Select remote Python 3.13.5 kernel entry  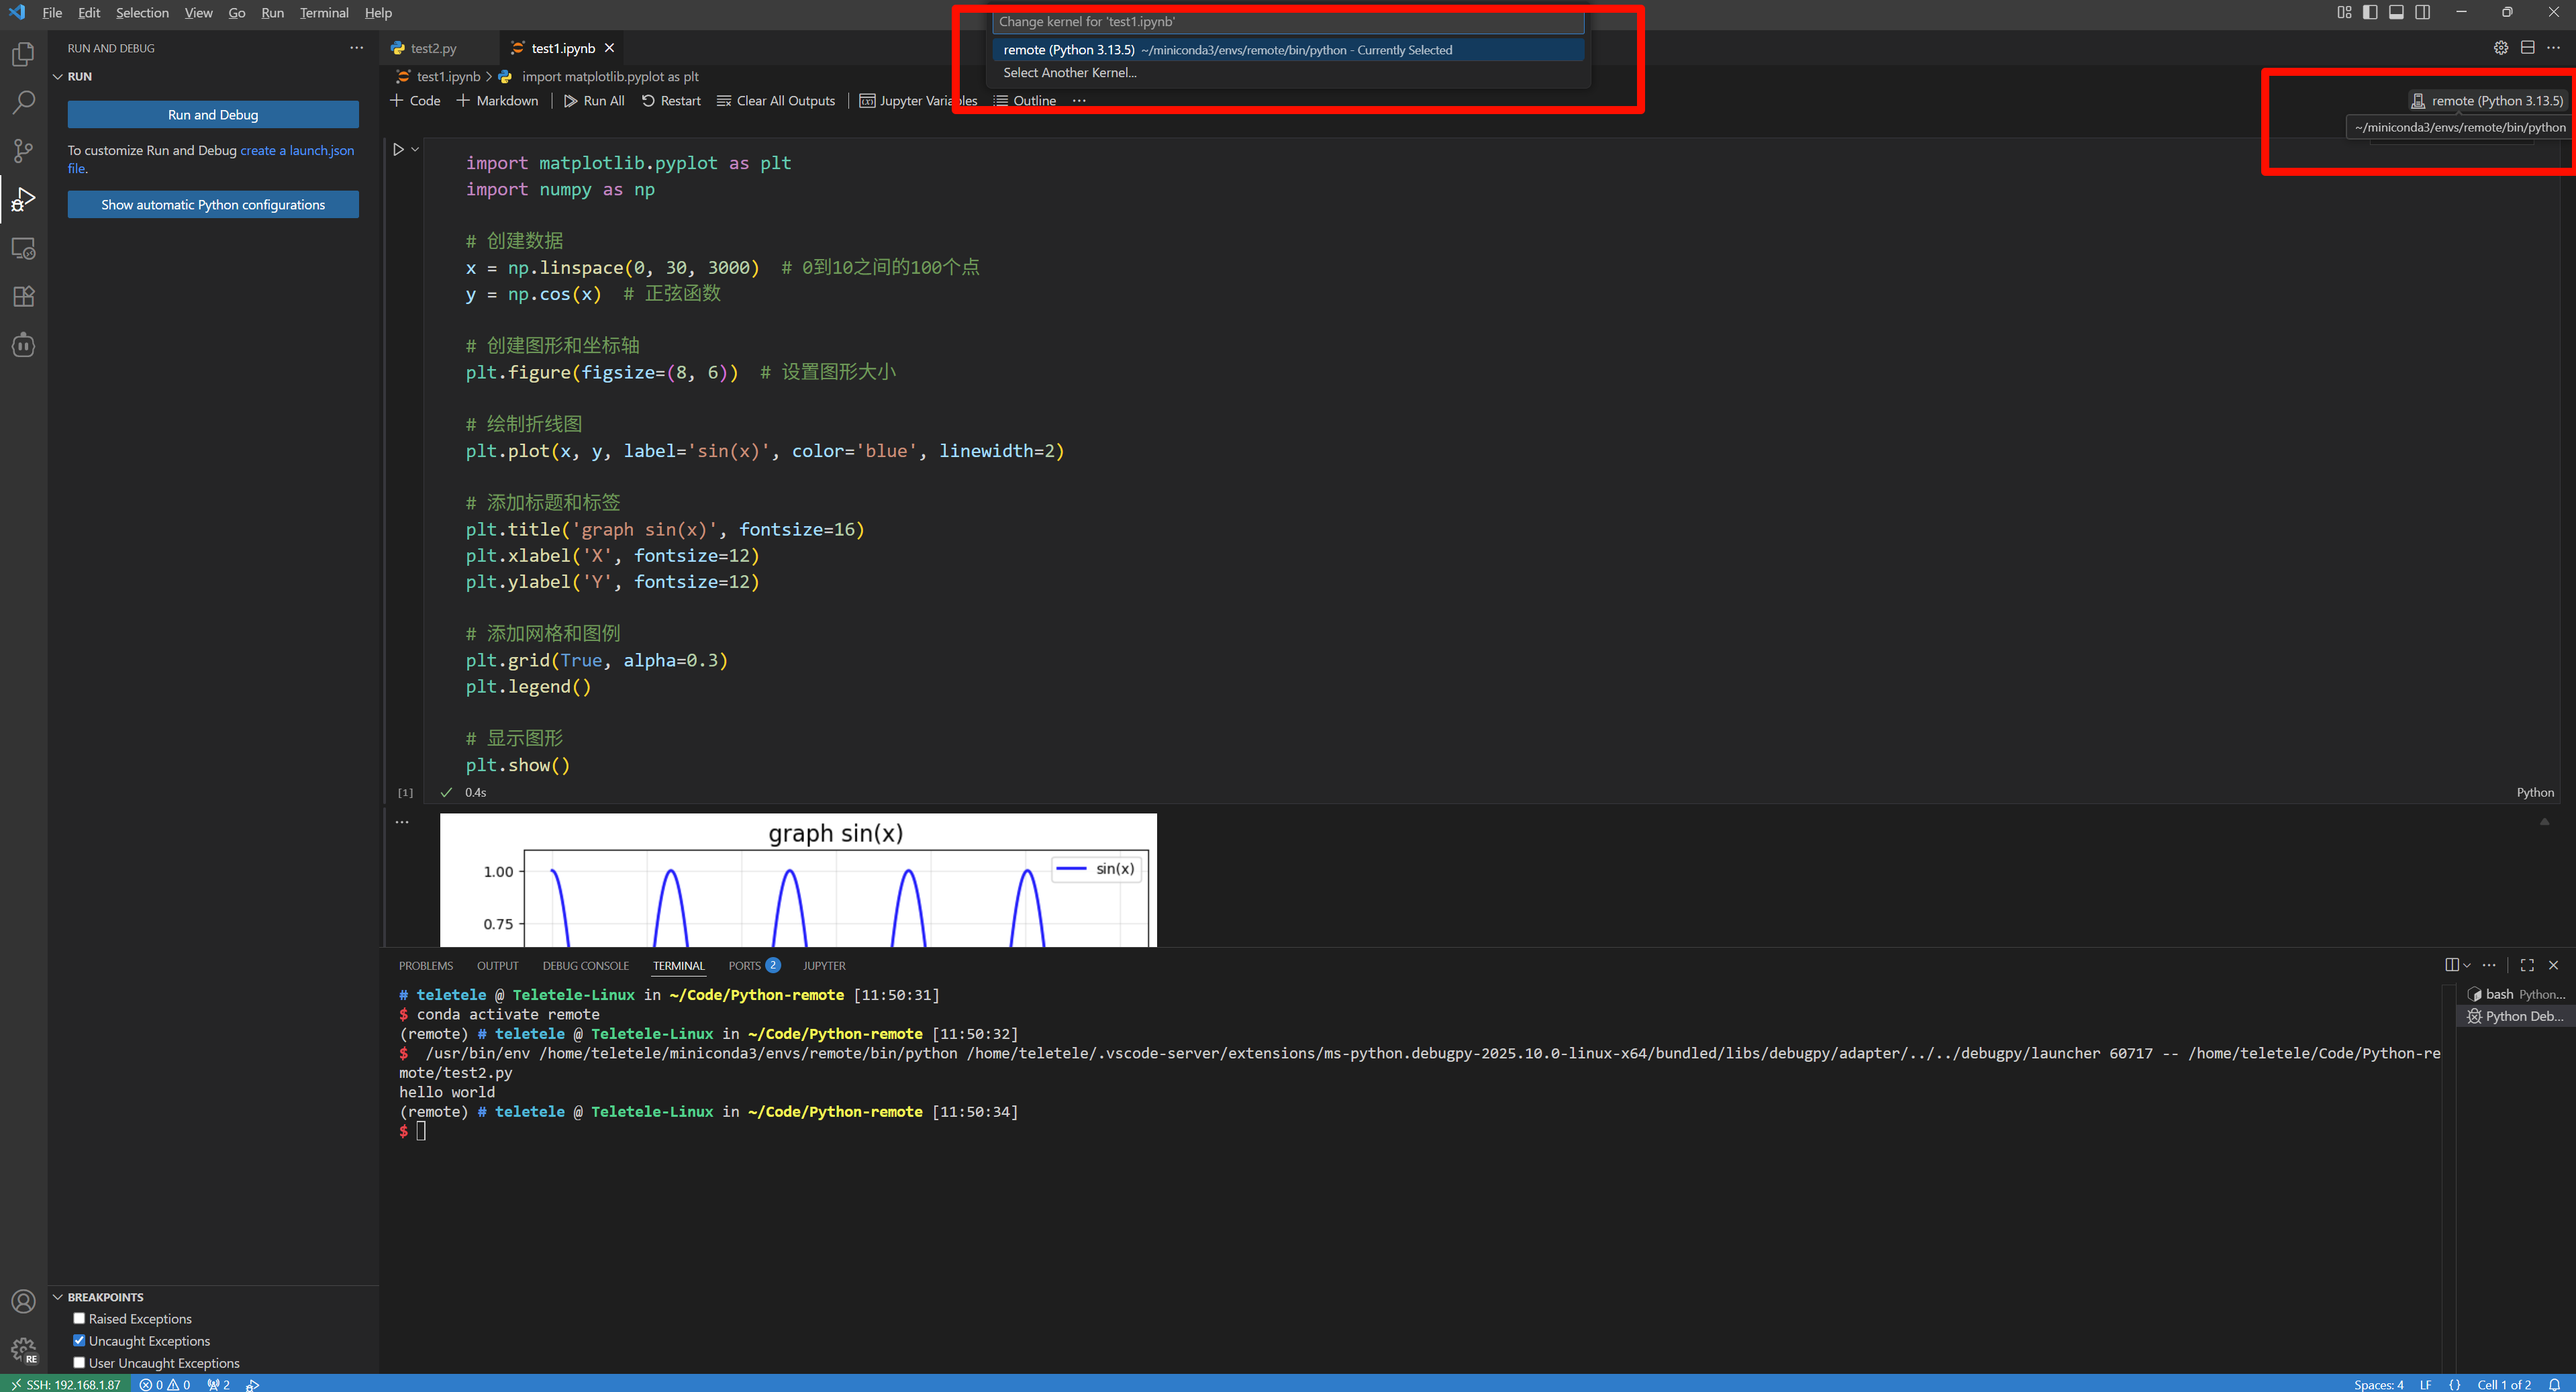tap(1288, 50)
